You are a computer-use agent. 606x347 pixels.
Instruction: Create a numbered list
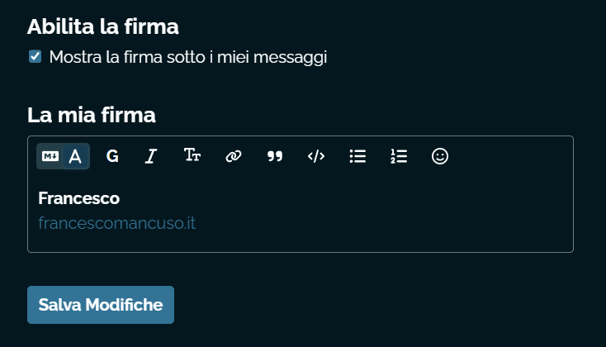coord(399,156)
